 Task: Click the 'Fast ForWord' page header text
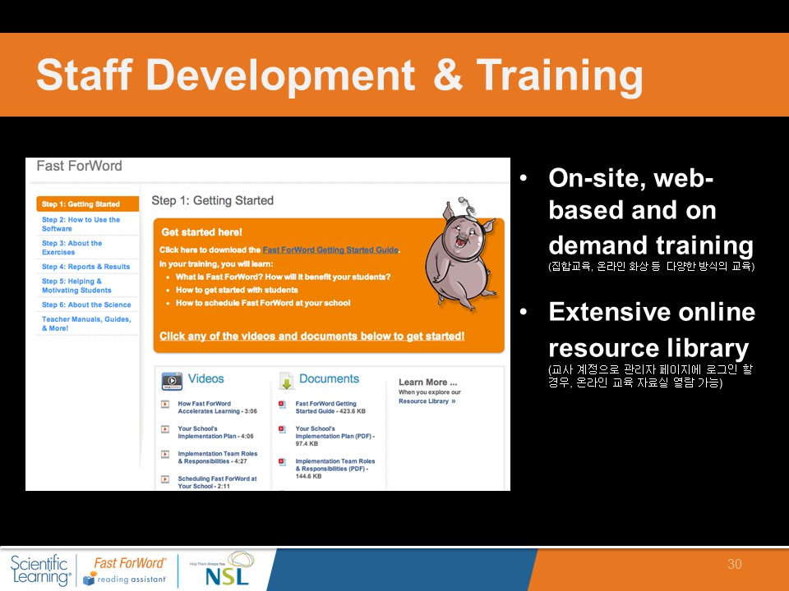tap(79, 166)
